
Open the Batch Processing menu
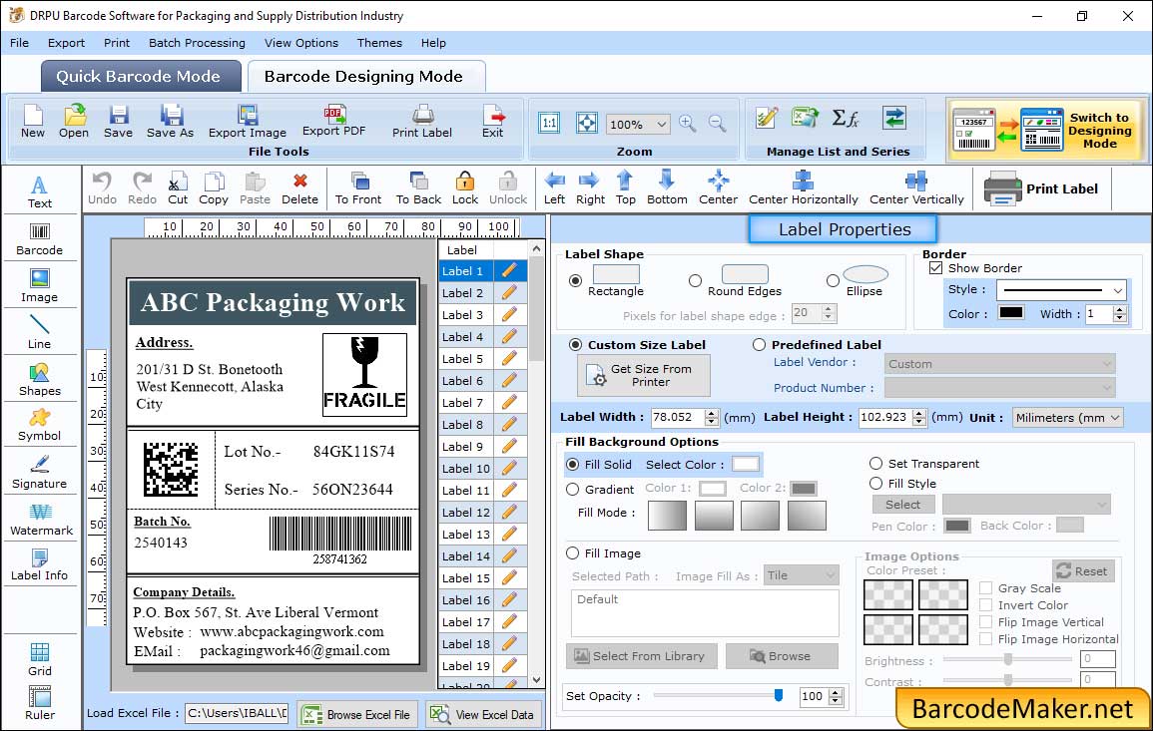coord(197,43)
